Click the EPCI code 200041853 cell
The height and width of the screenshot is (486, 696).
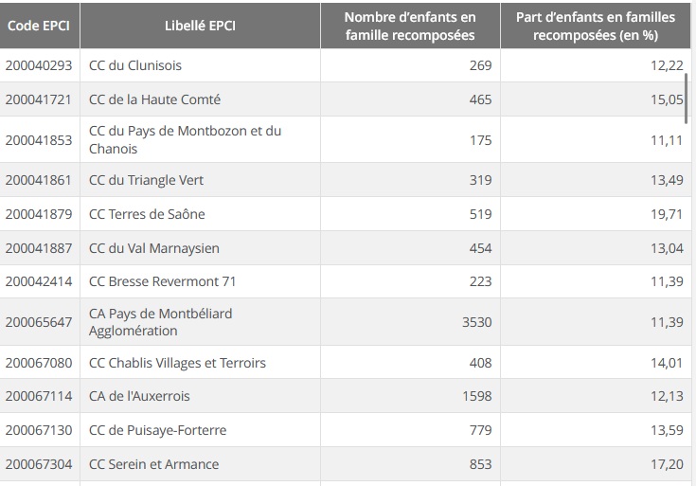(39, 140)
